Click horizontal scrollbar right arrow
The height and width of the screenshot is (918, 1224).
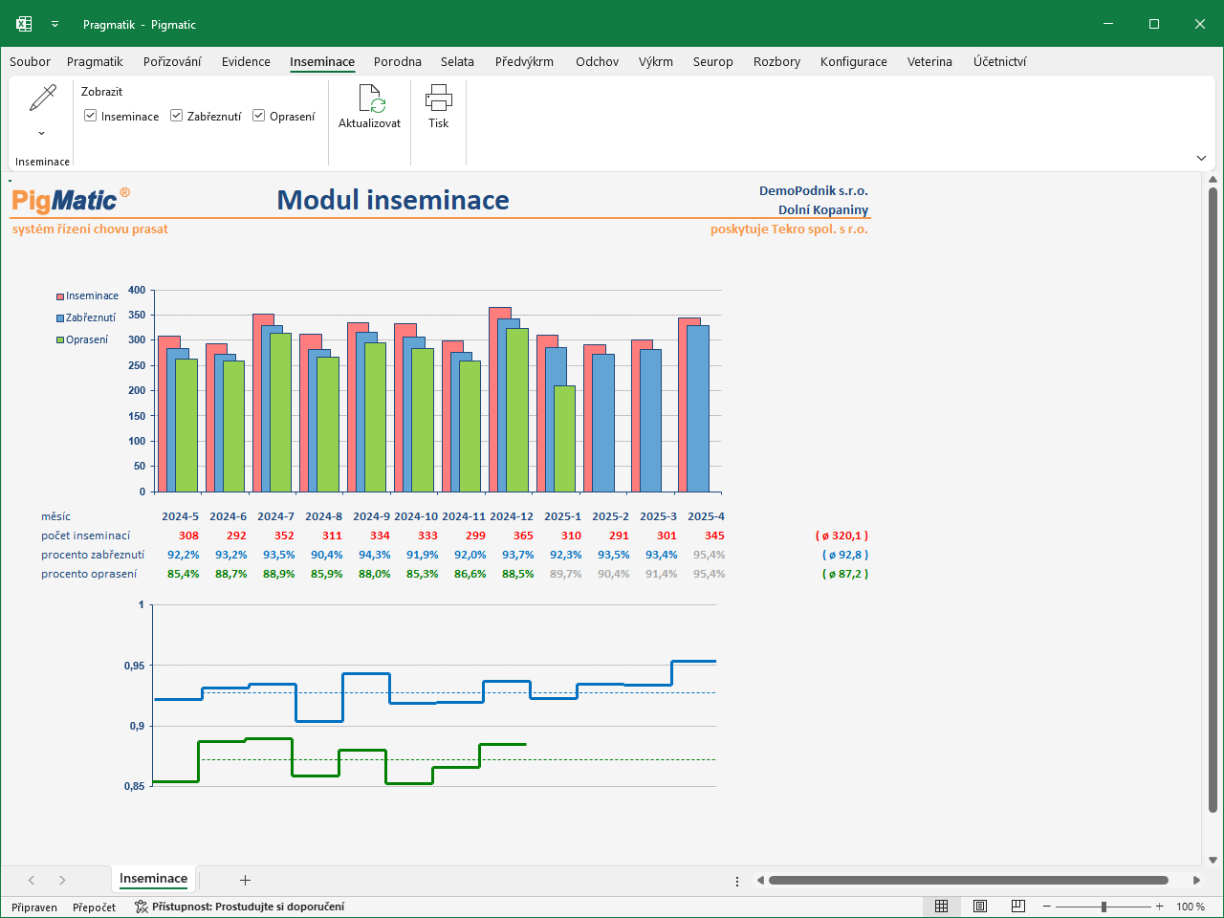(x=1196, y=880)
